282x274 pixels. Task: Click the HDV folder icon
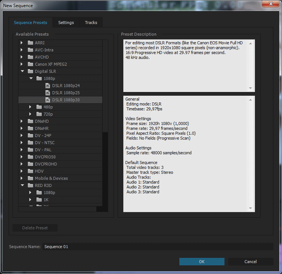(x=30, y=171)
